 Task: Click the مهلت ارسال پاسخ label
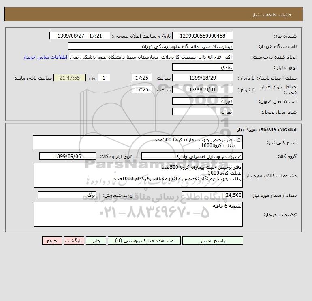[277, 78]
